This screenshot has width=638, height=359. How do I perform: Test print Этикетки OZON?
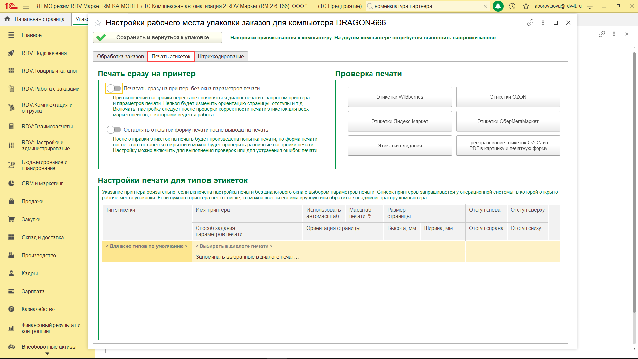pyautogui.click(x=508, y=97)
